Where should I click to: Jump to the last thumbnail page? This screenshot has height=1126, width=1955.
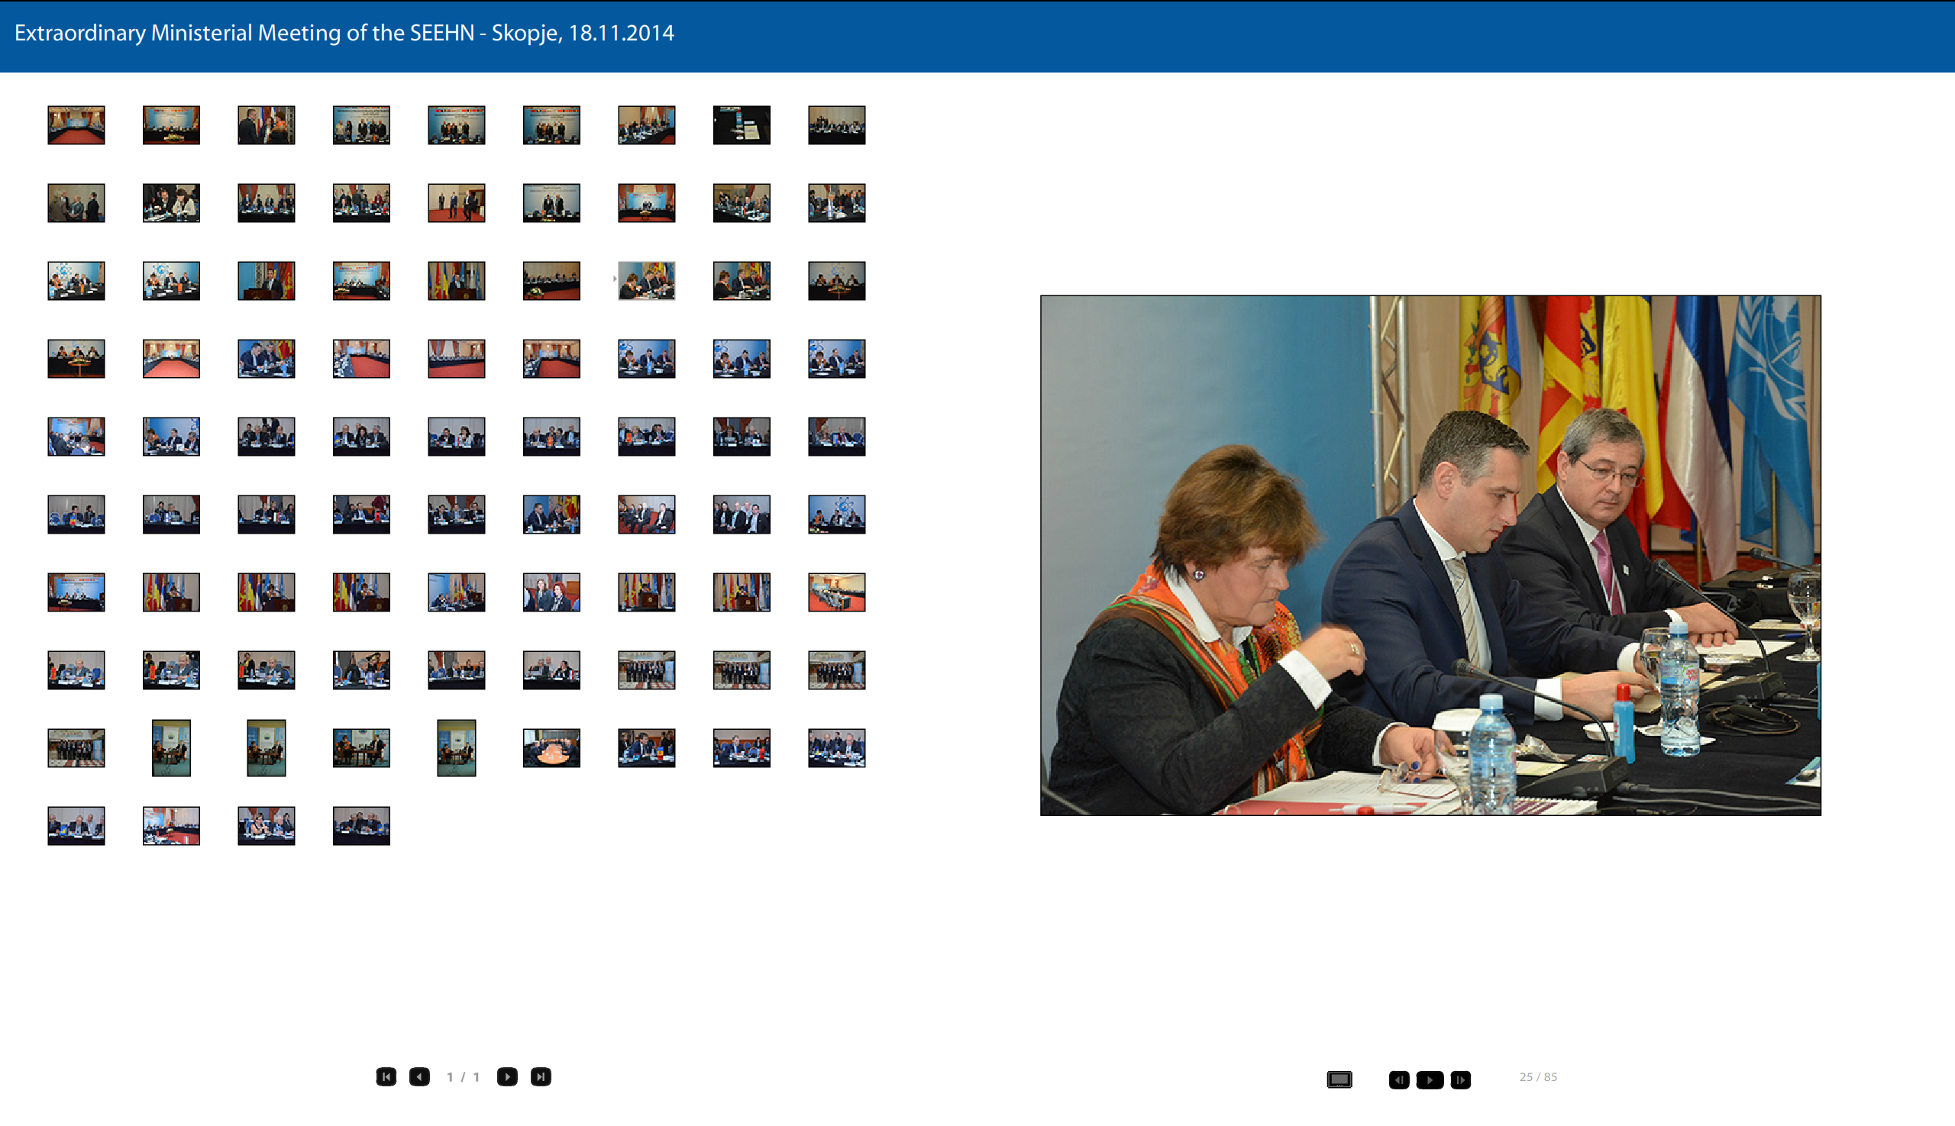point(541,1076)
